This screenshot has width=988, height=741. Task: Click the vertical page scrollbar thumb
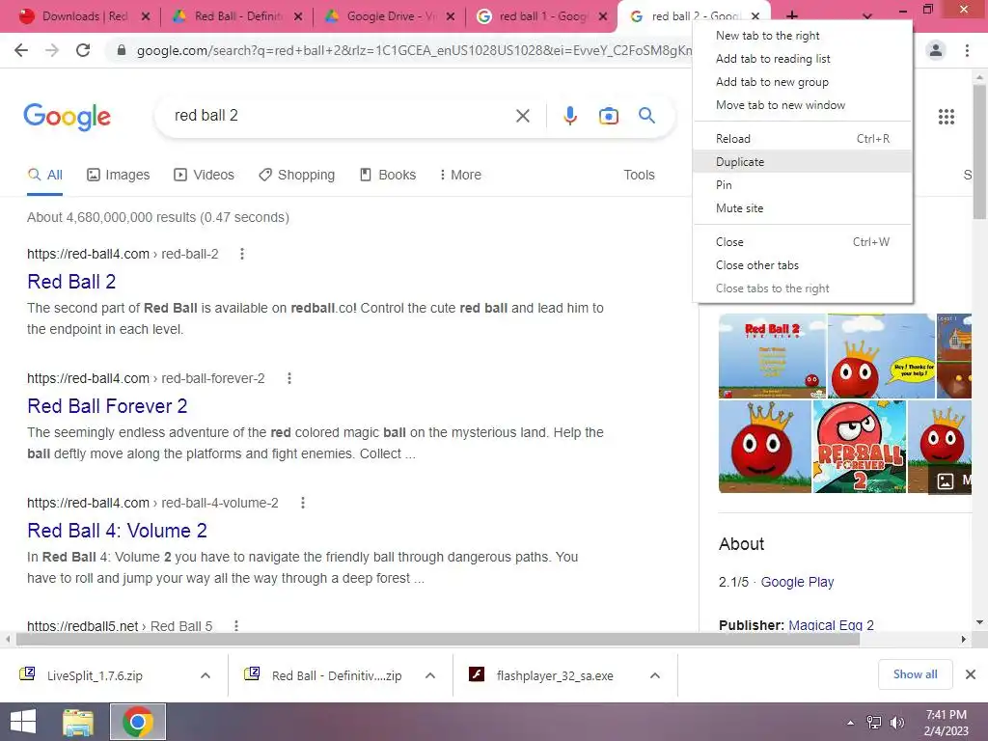[979, 151]
